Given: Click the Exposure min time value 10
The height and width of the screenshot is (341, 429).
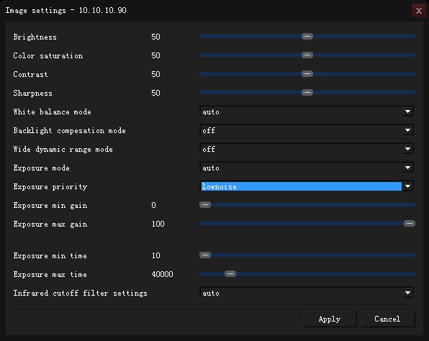Looking at the screenshot, I should click(155, 255).
